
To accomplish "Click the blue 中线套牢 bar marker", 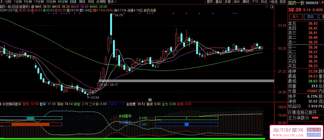I will pos(186,124).
